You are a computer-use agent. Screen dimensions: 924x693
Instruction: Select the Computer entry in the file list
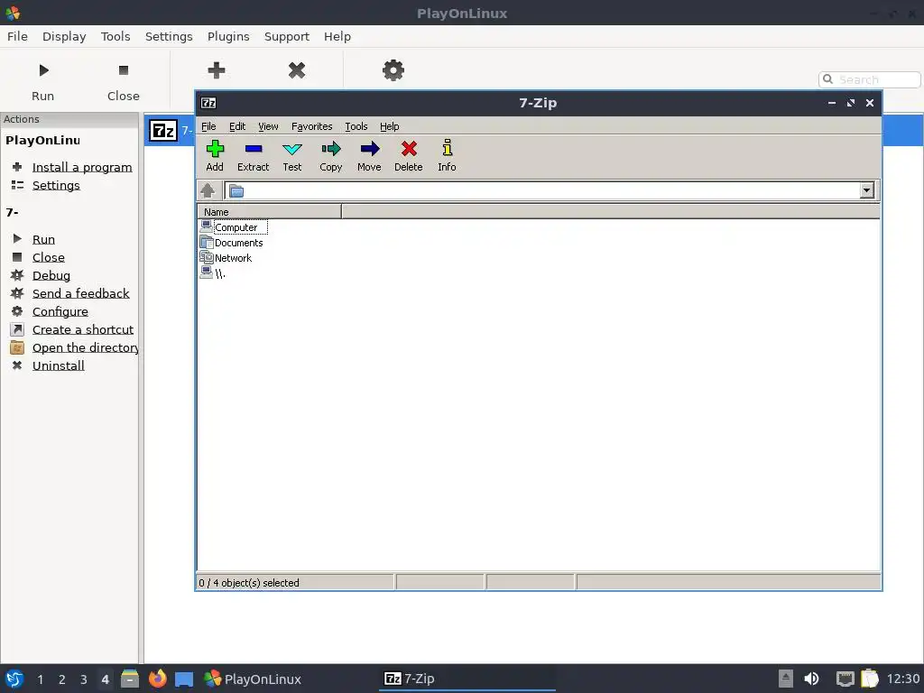coord(234,226)
